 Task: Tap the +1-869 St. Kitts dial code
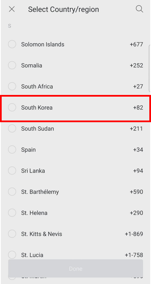tap(134, 234)
